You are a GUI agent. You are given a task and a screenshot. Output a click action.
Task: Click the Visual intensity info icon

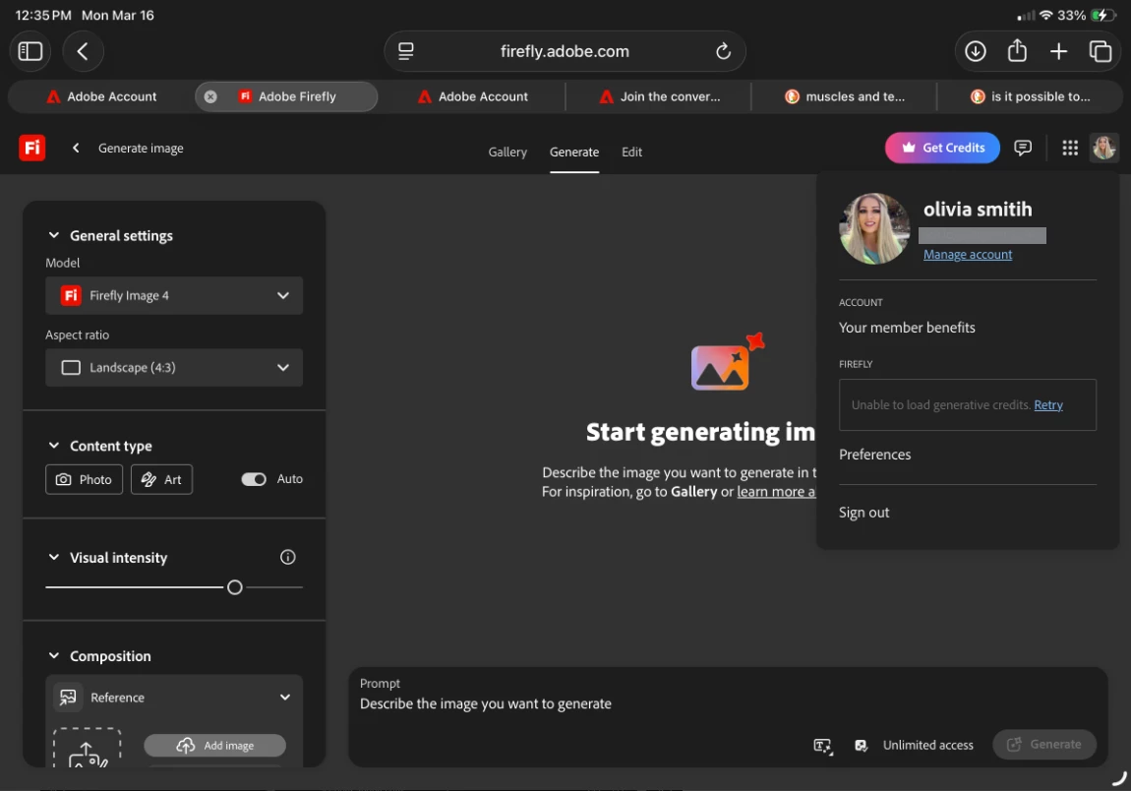[288, 557]
